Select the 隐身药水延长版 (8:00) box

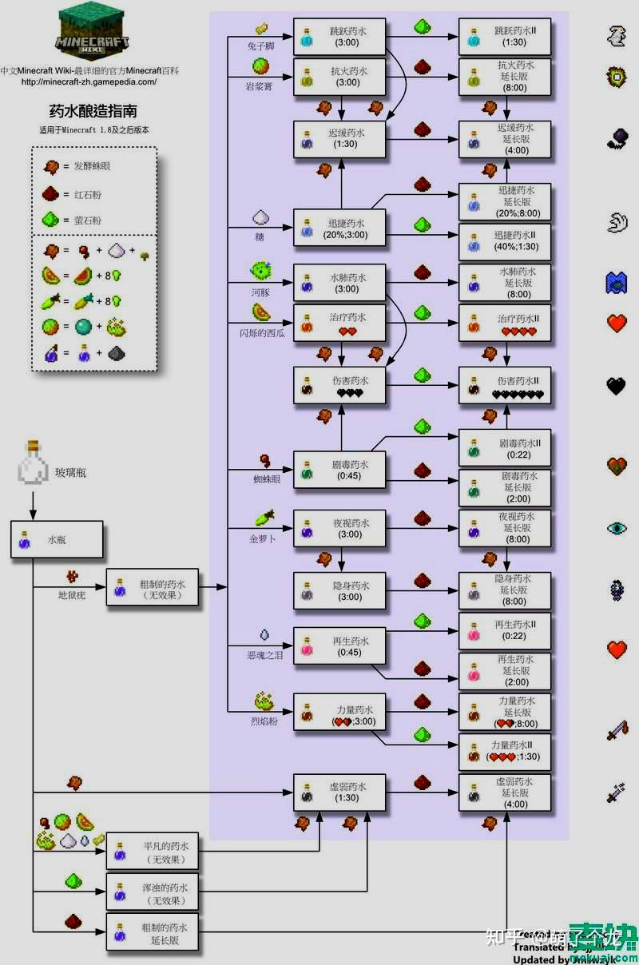tap(505, 590)
